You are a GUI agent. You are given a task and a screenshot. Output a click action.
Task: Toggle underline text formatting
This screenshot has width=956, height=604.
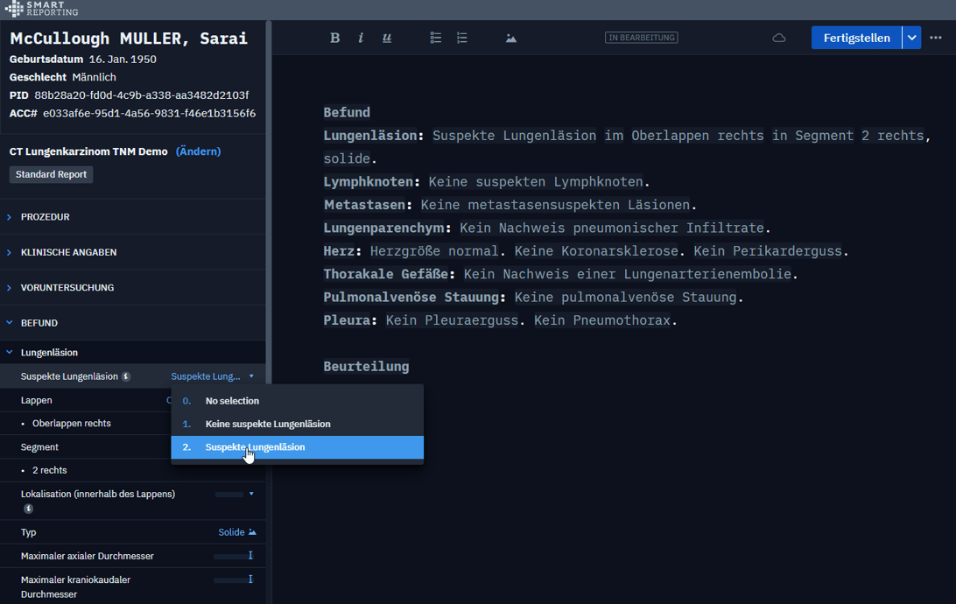point(387,38)
